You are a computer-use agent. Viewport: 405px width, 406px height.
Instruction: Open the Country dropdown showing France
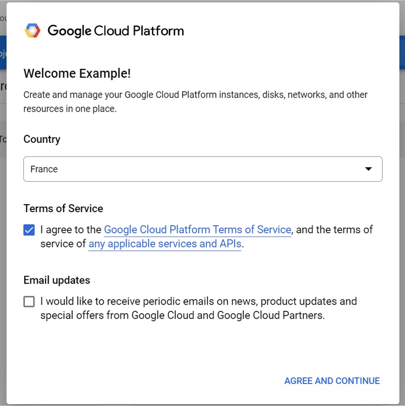pos(203,169)
